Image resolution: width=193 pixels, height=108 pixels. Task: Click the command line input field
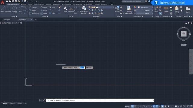100,100
